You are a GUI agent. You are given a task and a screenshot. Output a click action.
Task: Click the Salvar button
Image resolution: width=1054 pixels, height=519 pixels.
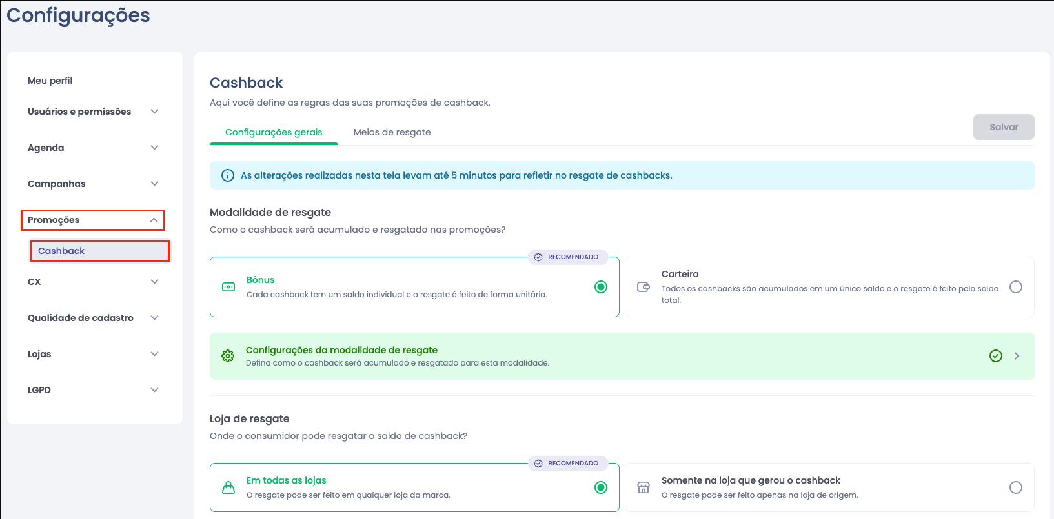click(1004, 127)
